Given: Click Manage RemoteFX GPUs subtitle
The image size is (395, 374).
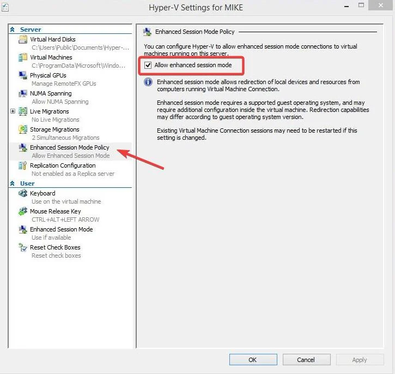Looking at the screenshot, I should click(x=64, y=84).
